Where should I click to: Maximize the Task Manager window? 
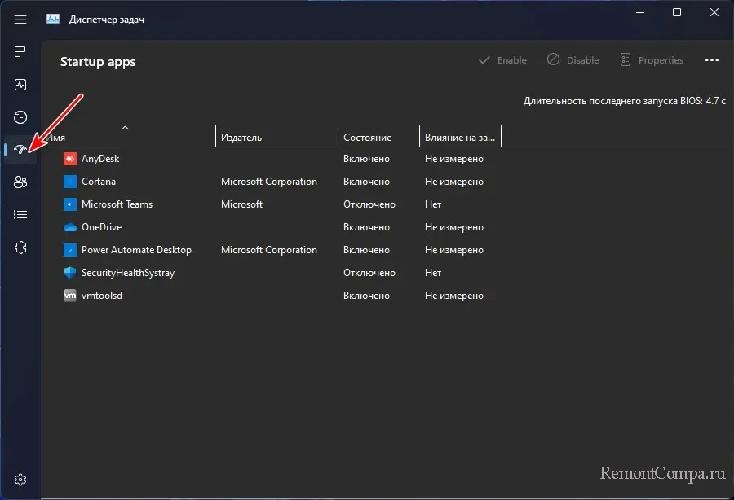[x=676, y=12]
